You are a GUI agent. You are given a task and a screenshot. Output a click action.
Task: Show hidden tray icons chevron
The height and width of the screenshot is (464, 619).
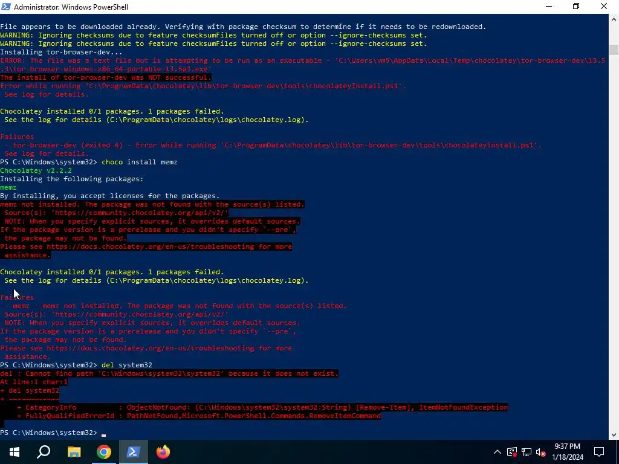click(x=497, y=452)
